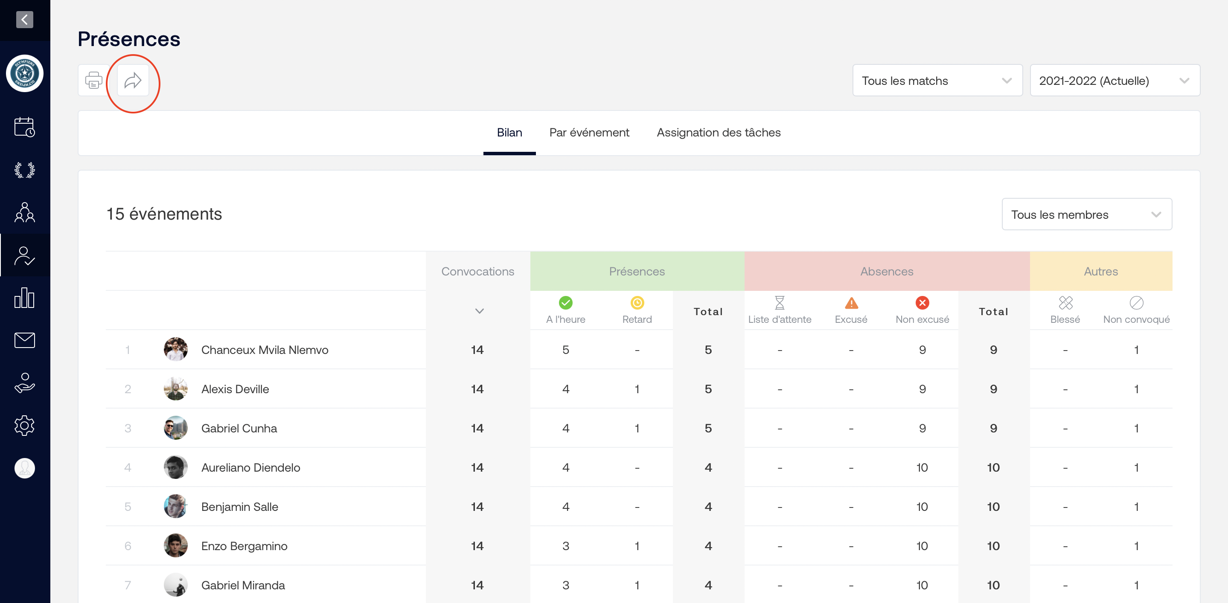Screen dimensions: 1228x603
Task: Open the user profile avatar
Action: click(24, 468)
